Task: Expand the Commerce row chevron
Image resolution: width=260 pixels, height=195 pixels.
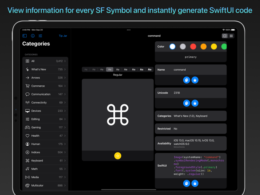Action: tap(65, 86)
